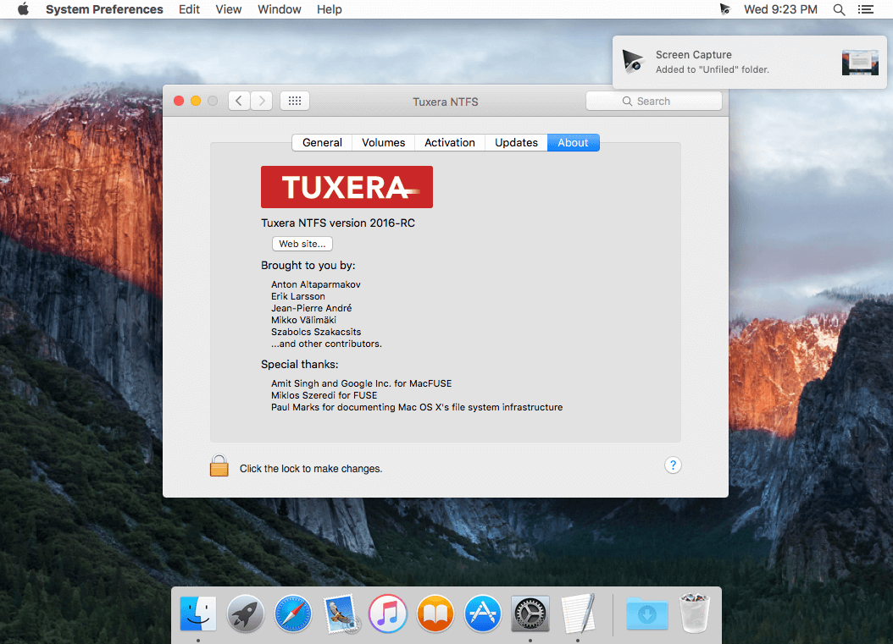Image resolution: width=893 pixels, height=644 pixels.
Task: Open Finder from the Dock
Action: point(198,614)
